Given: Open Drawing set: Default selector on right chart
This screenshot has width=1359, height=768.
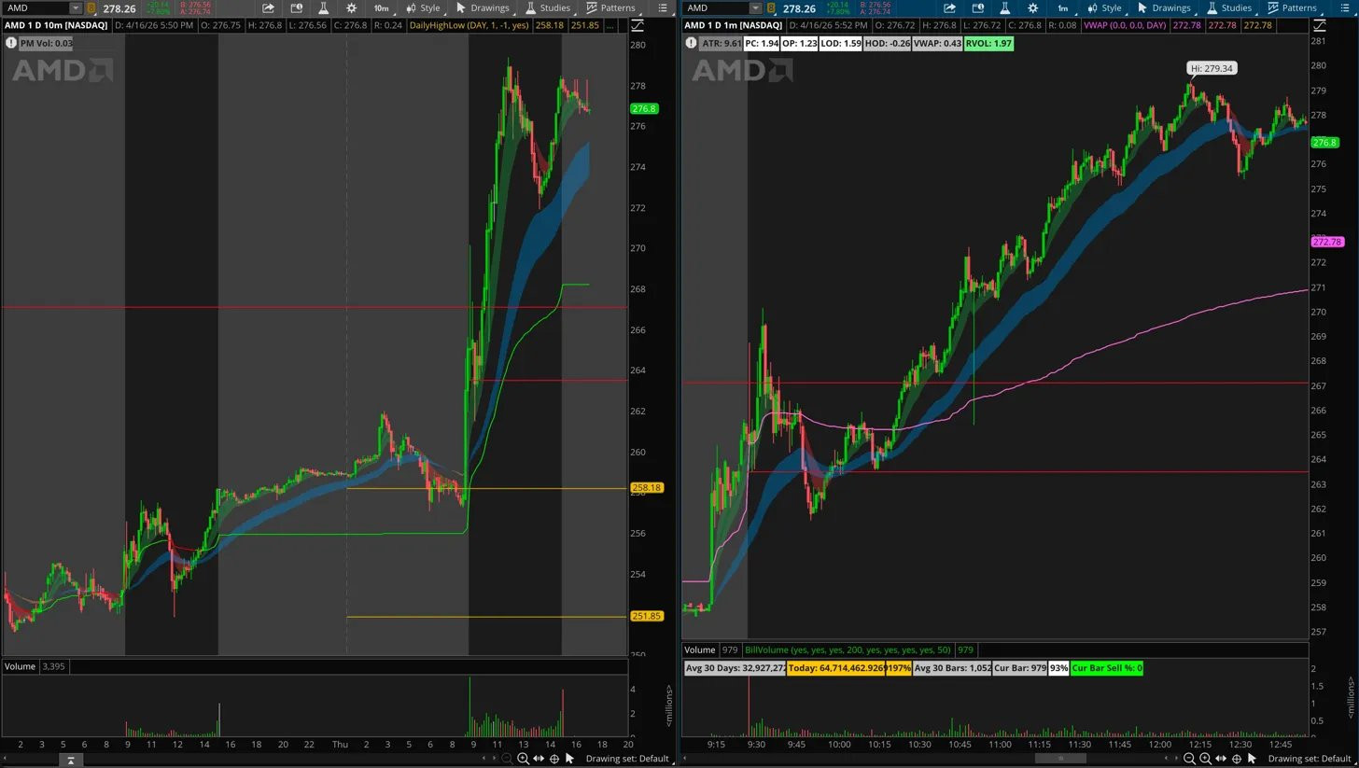Looking at the screenshot, I should [x=1309, y=759].
